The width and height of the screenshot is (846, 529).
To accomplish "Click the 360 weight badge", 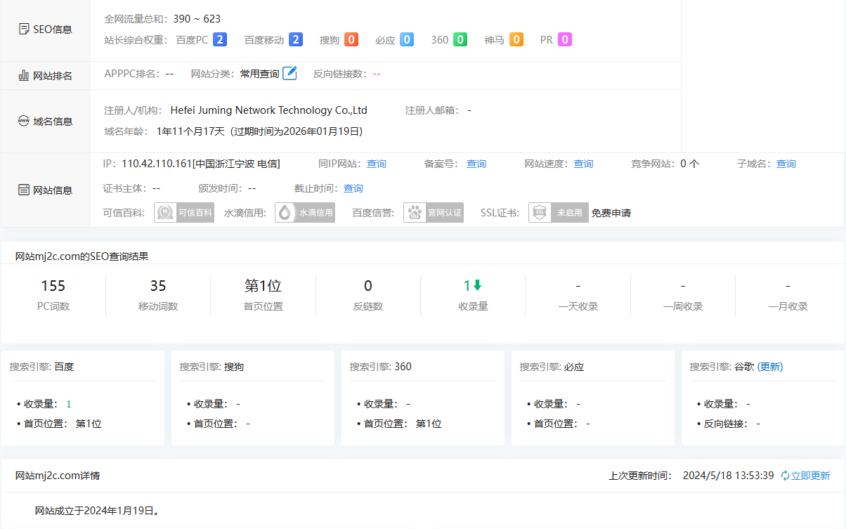I will click(460, 40).
